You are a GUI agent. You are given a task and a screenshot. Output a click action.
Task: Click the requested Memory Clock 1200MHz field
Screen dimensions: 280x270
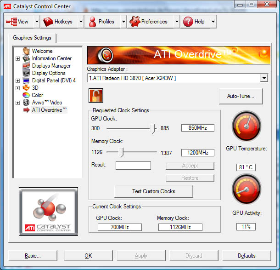tap(198, 153)
